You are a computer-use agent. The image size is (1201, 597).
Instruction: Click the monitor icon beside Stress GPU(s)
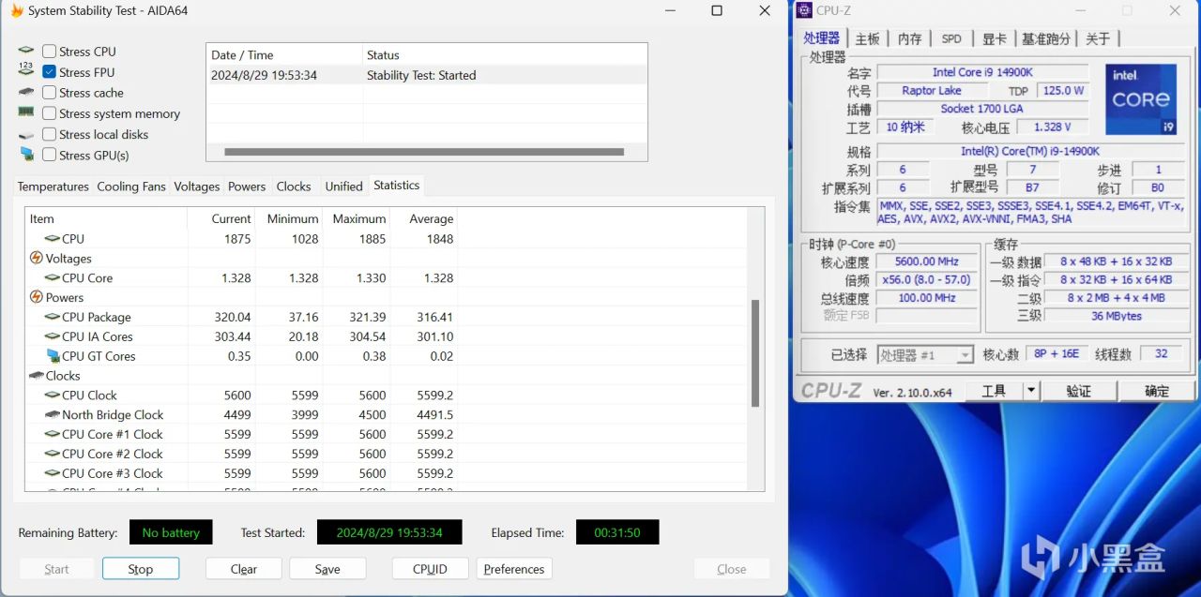point(25,155)
